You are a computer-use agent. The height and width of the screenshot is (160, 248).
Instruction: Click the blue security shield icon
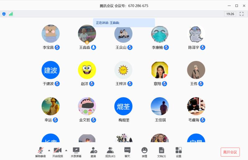4,14
